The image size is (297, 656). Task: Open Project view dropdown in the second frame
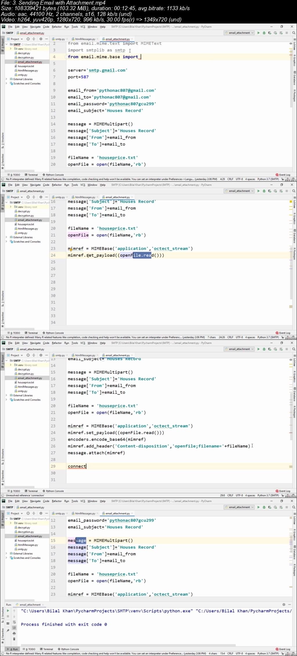[x=15, y=197]
